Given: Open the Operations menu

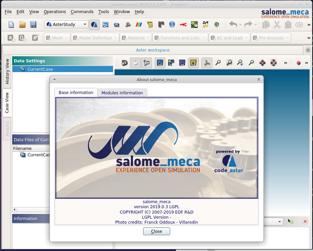Looking at the screenshot, I should (x=55, y=12).
